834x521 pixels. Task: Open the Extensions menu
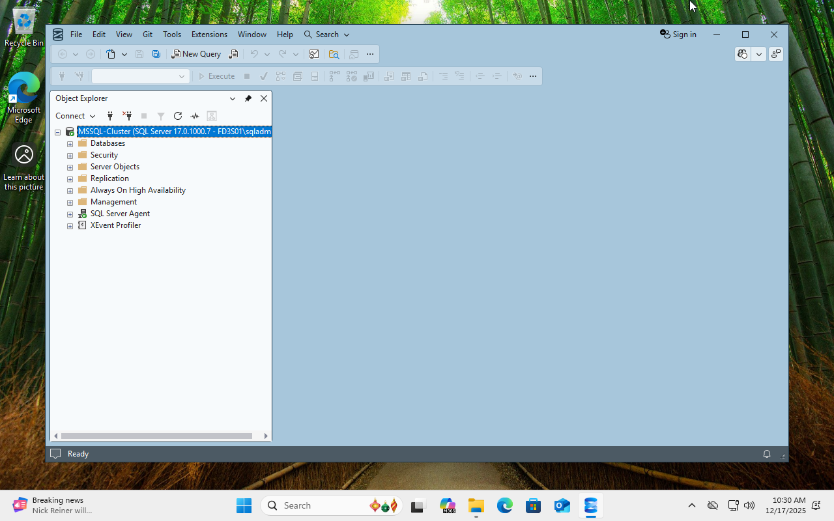pyautogui.click(x=209, y=35)
